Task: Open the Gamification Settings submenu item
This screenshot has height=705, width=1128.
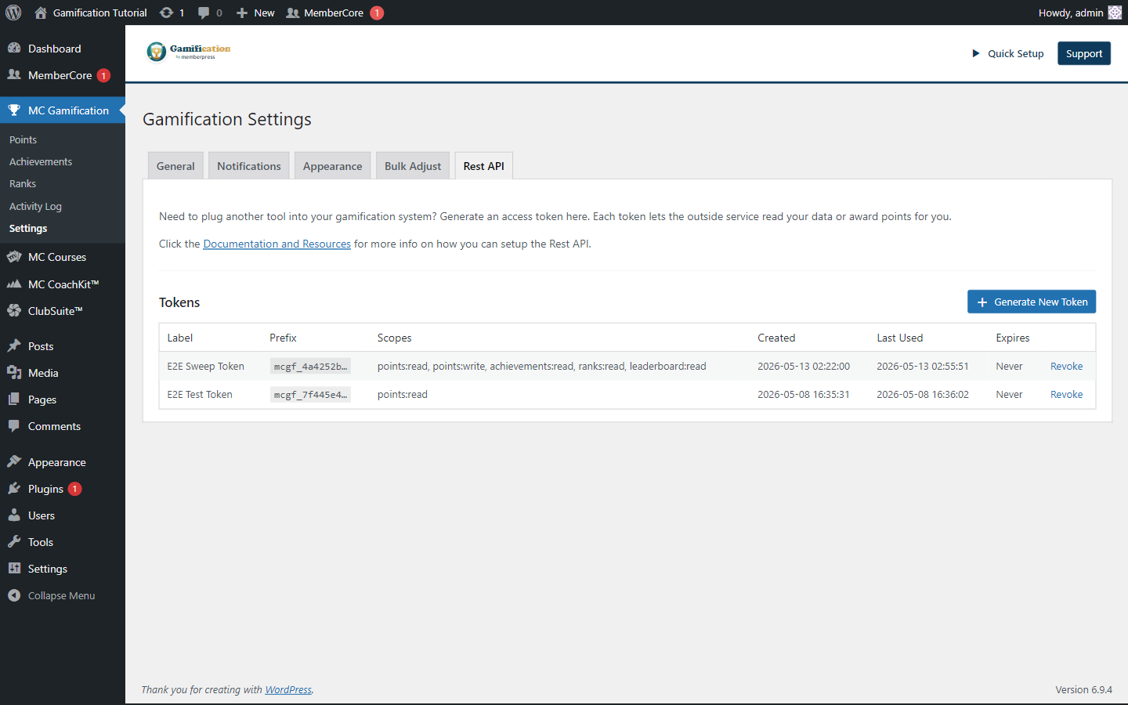Action: pyautogui.click(x=28, y=228)
